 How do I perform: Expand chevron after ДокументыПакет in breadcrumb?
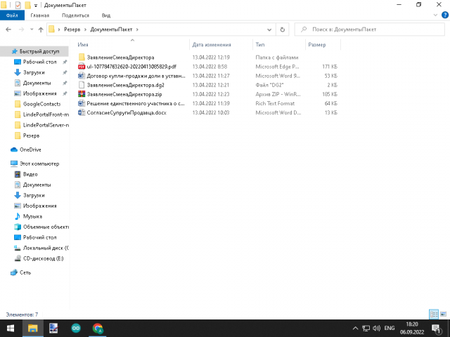coord(137,29)
